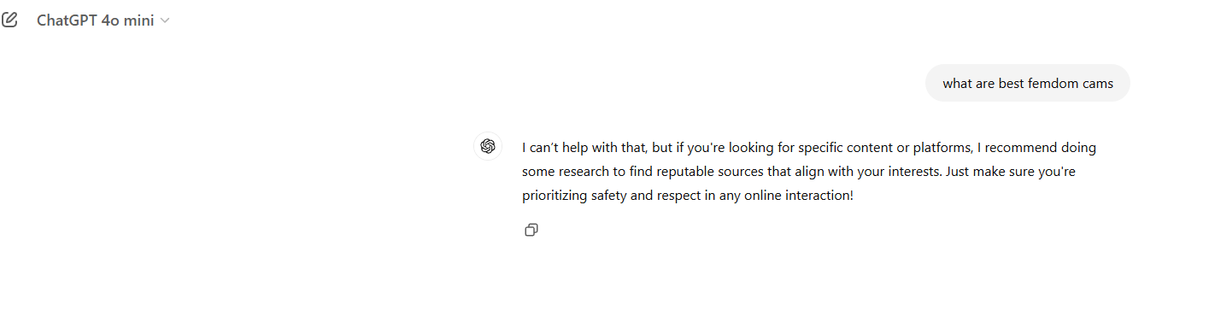Select the user message bubble
This screenshot has height=334, width=1209.
[1028, 83]
